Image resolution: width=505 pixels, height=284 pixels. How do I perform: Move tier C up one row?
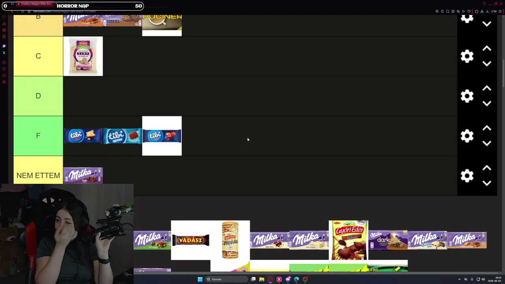coord(487,49)
